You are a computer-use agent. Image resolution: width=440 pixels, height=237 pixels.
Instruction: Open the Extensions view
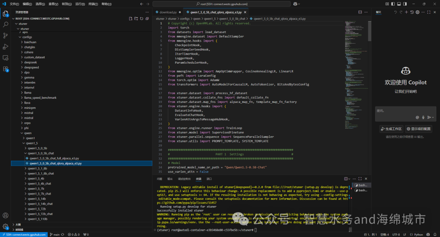5,69
